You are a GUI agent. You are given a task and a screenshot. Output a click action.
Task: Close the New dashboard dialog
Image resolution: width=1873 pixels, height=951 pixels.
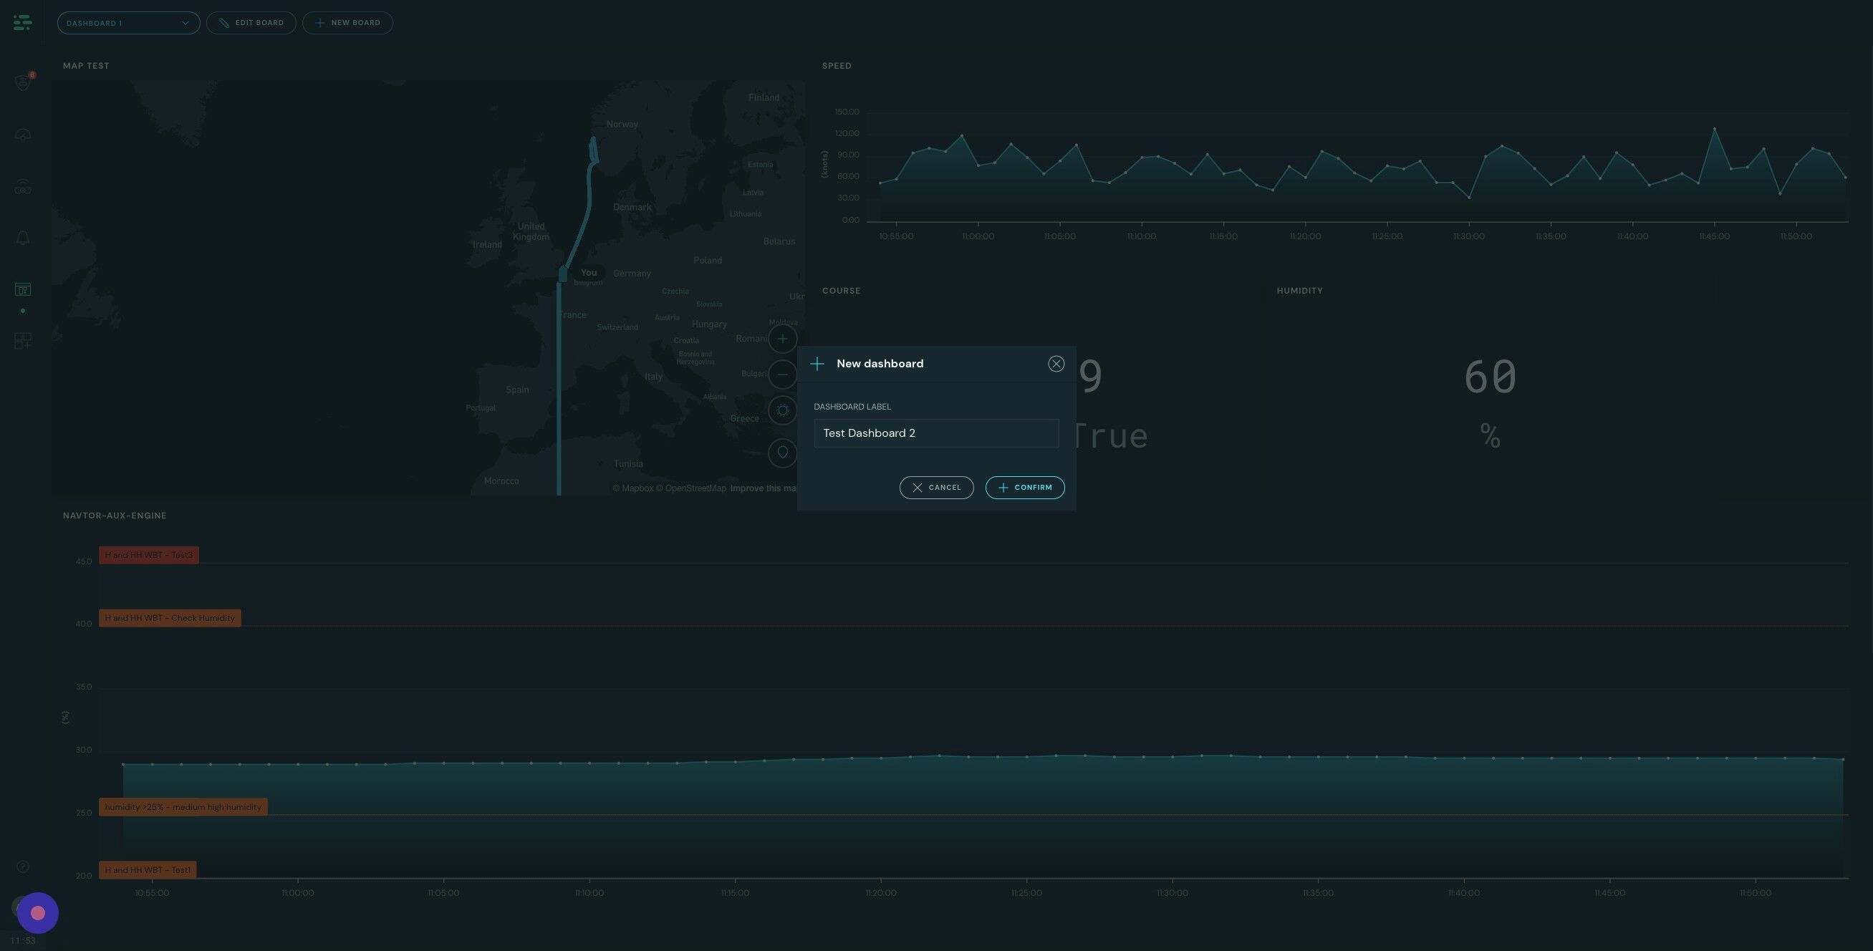(x=1056, y=364)
